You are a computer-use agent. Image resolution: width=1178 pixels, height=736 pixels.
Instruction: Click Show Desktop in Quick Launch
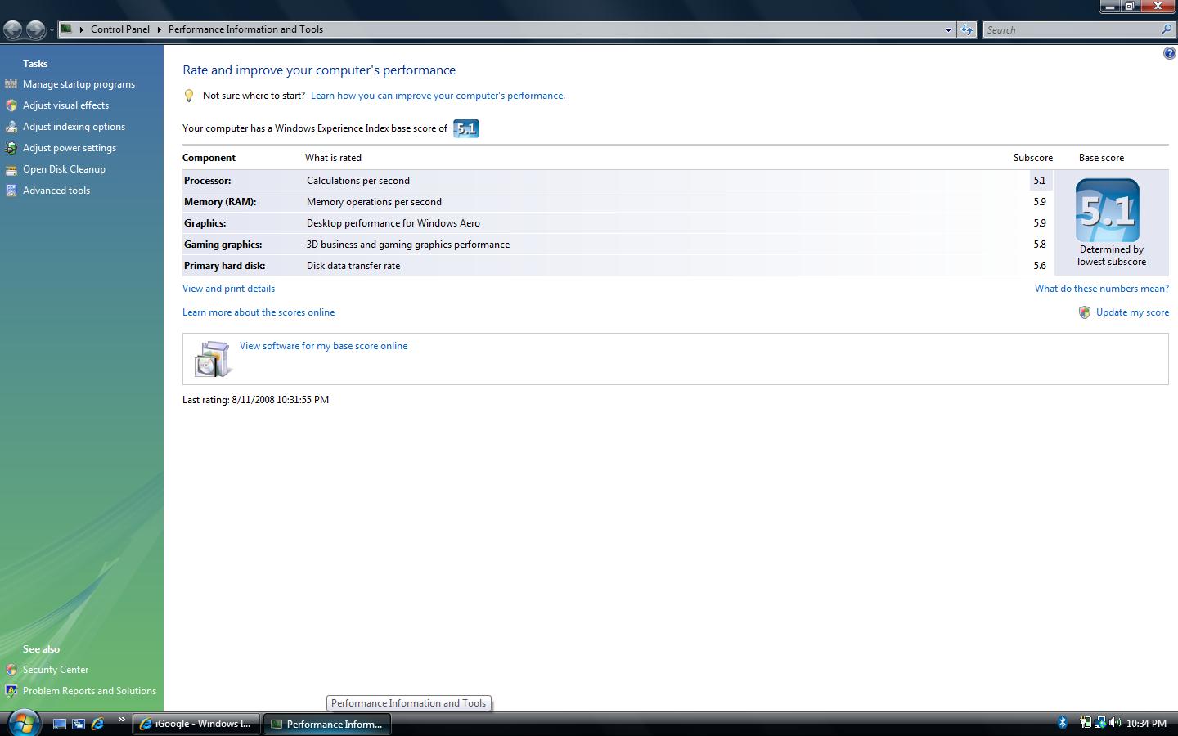[x=59, y=724]
